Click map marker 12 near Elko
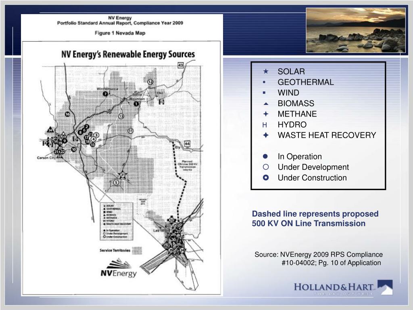413x310 pixels. tap(150, 82)
